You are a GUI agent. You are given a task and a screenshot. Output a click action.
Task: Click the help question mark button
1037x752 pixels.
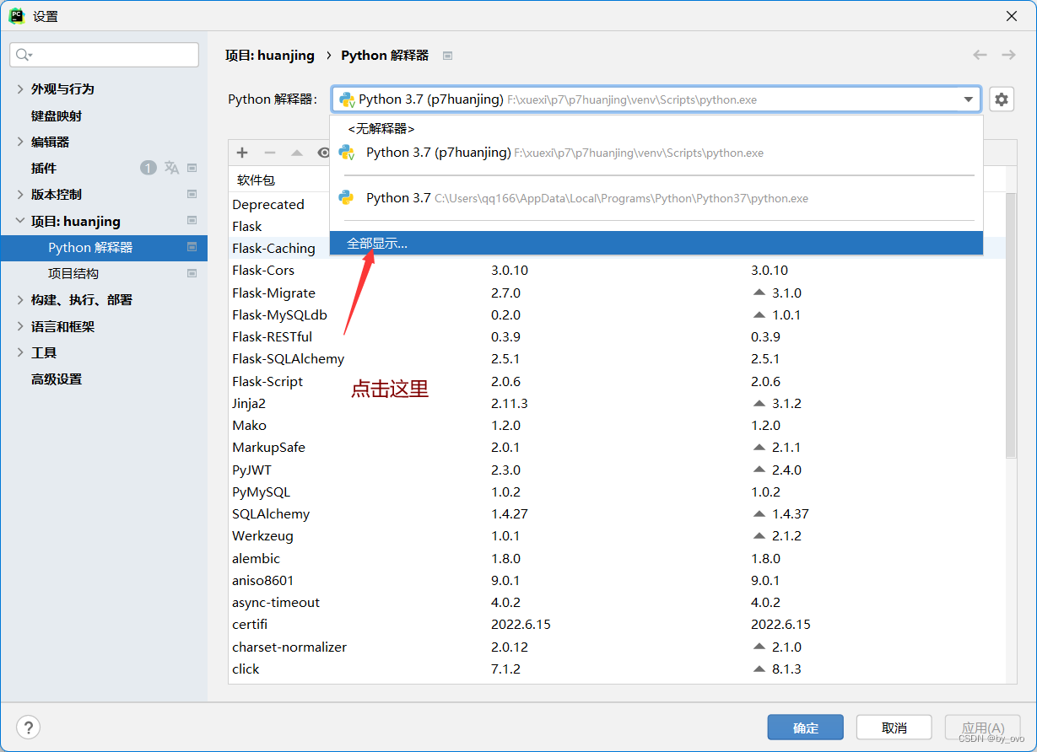(x=29, y=728)
